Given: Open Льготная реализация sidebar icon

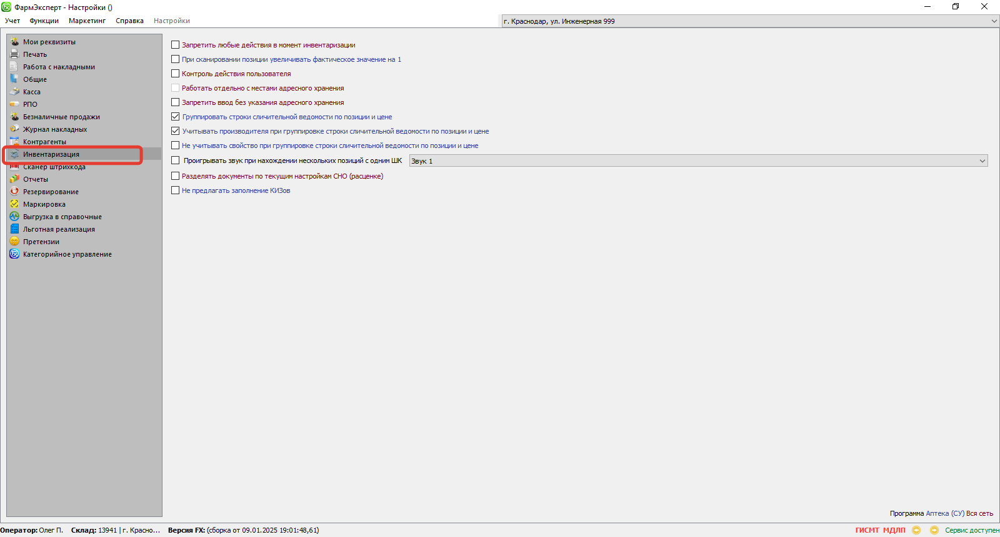Looking at the screenshot, I should [14, 229].
